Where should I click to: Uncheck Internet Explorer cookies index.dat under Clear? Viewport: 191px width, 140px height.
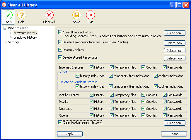(156, 76)
